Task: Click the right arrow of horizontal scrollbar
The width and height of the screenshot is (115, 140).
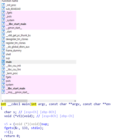Action: (75, 101)
